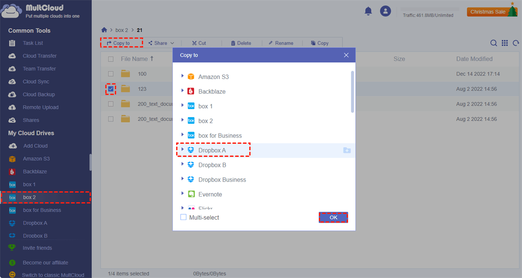Image resolution: width=522 pixels, height=278 pixels.
Task: Click the Become our affiliate dollar icon
Action: (x=13, y=263)
